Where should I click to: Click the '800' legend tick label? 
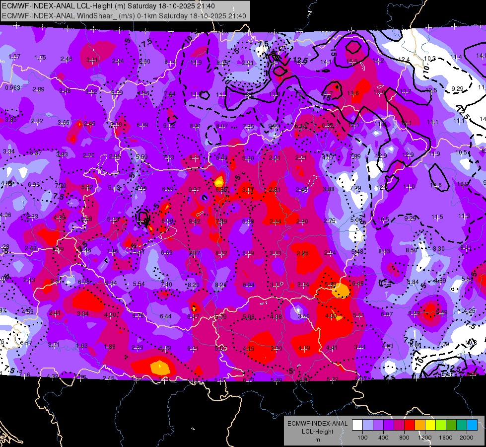404,438
